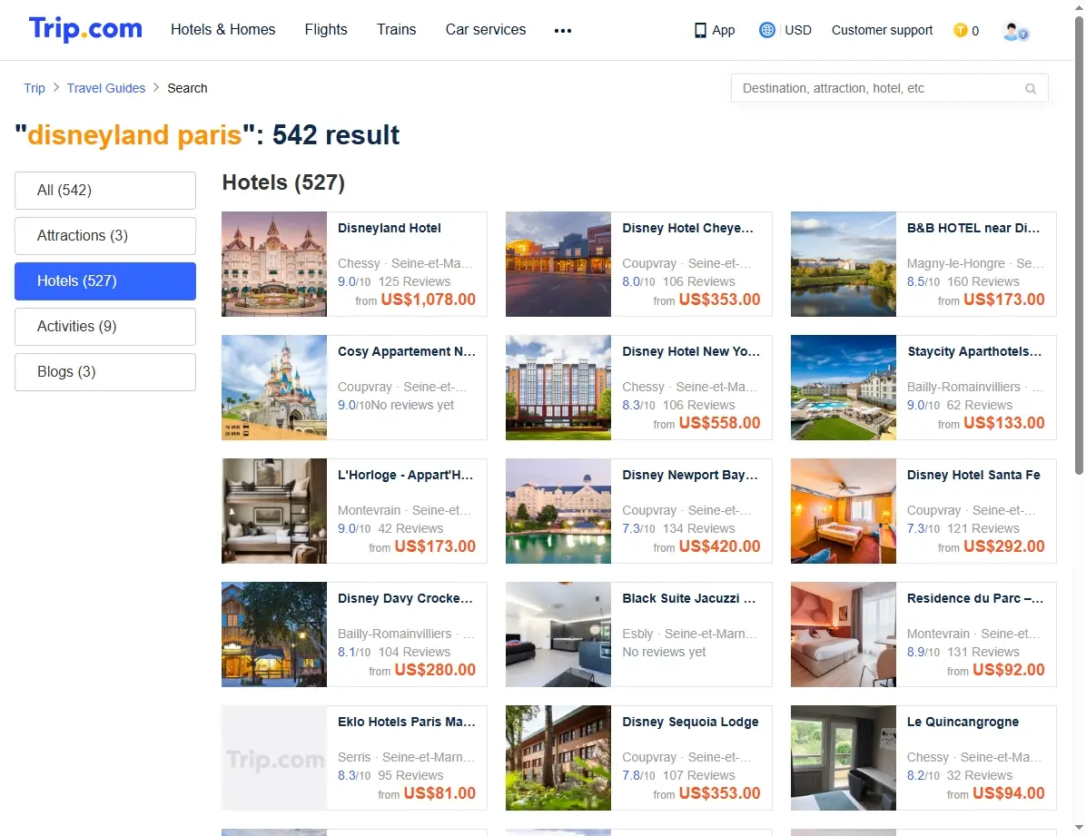The width and height of the screenshot is (1086, 836).
Task: Click the 160 Reviews text
Action: click(983, 281)
